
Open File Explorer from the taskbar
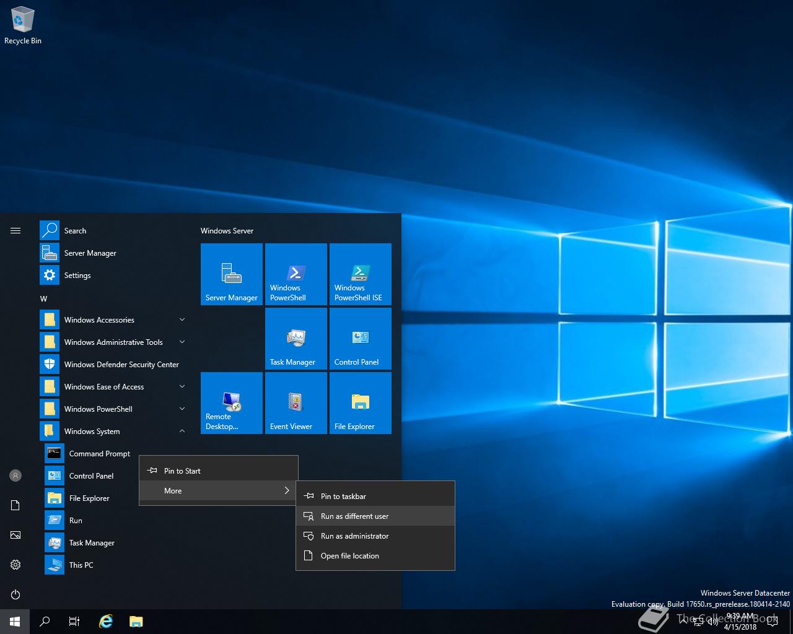tap(136, 622)
